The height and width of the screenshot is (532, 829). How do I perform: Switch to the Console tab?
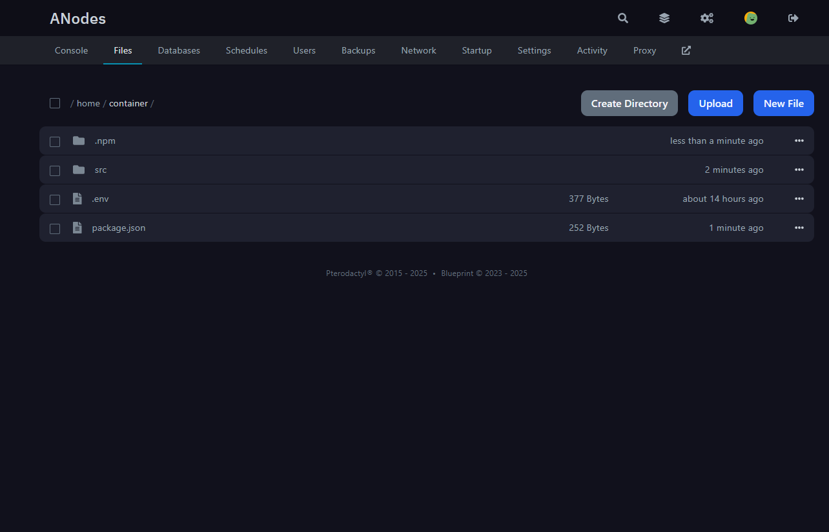click(x=71, y=50)
